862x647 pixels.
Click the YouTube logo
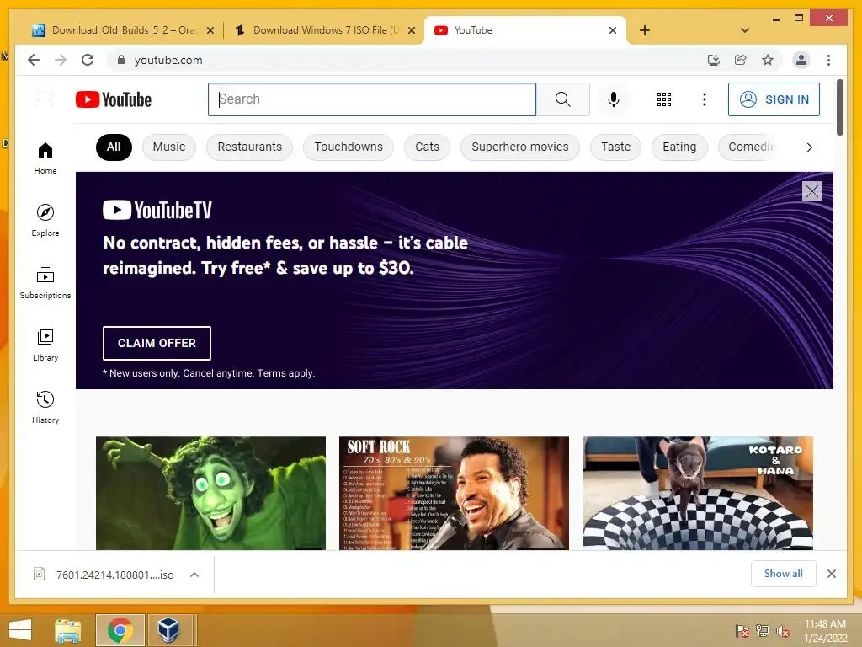(x=114, y=99)
